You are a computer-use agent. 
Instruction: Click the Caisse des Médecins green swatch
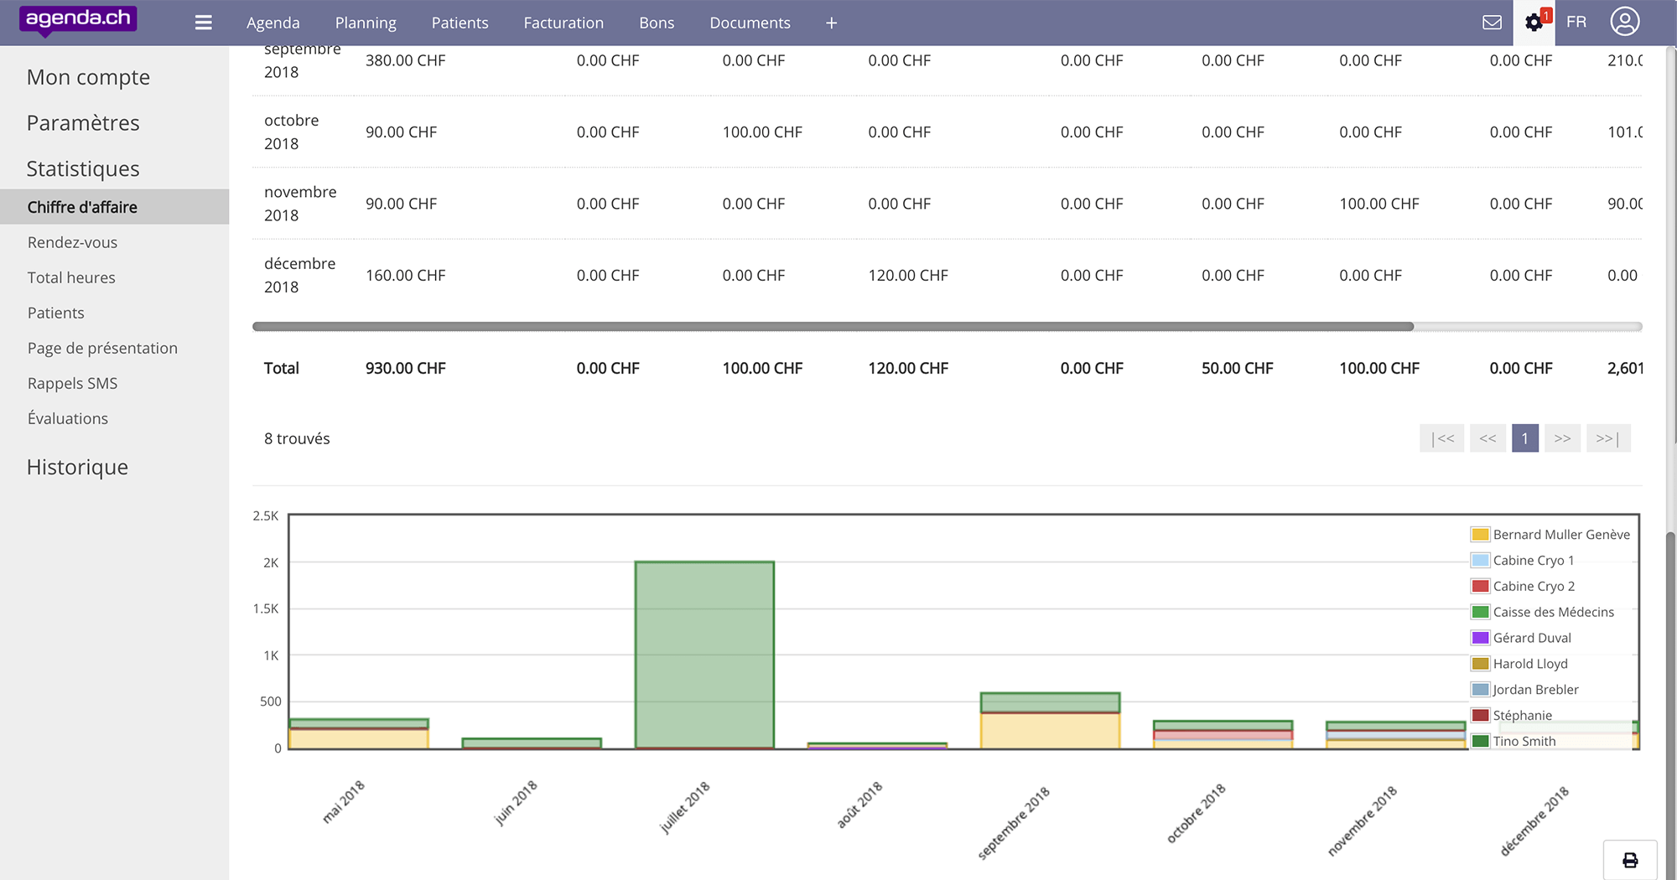[x=1480, y=612]
